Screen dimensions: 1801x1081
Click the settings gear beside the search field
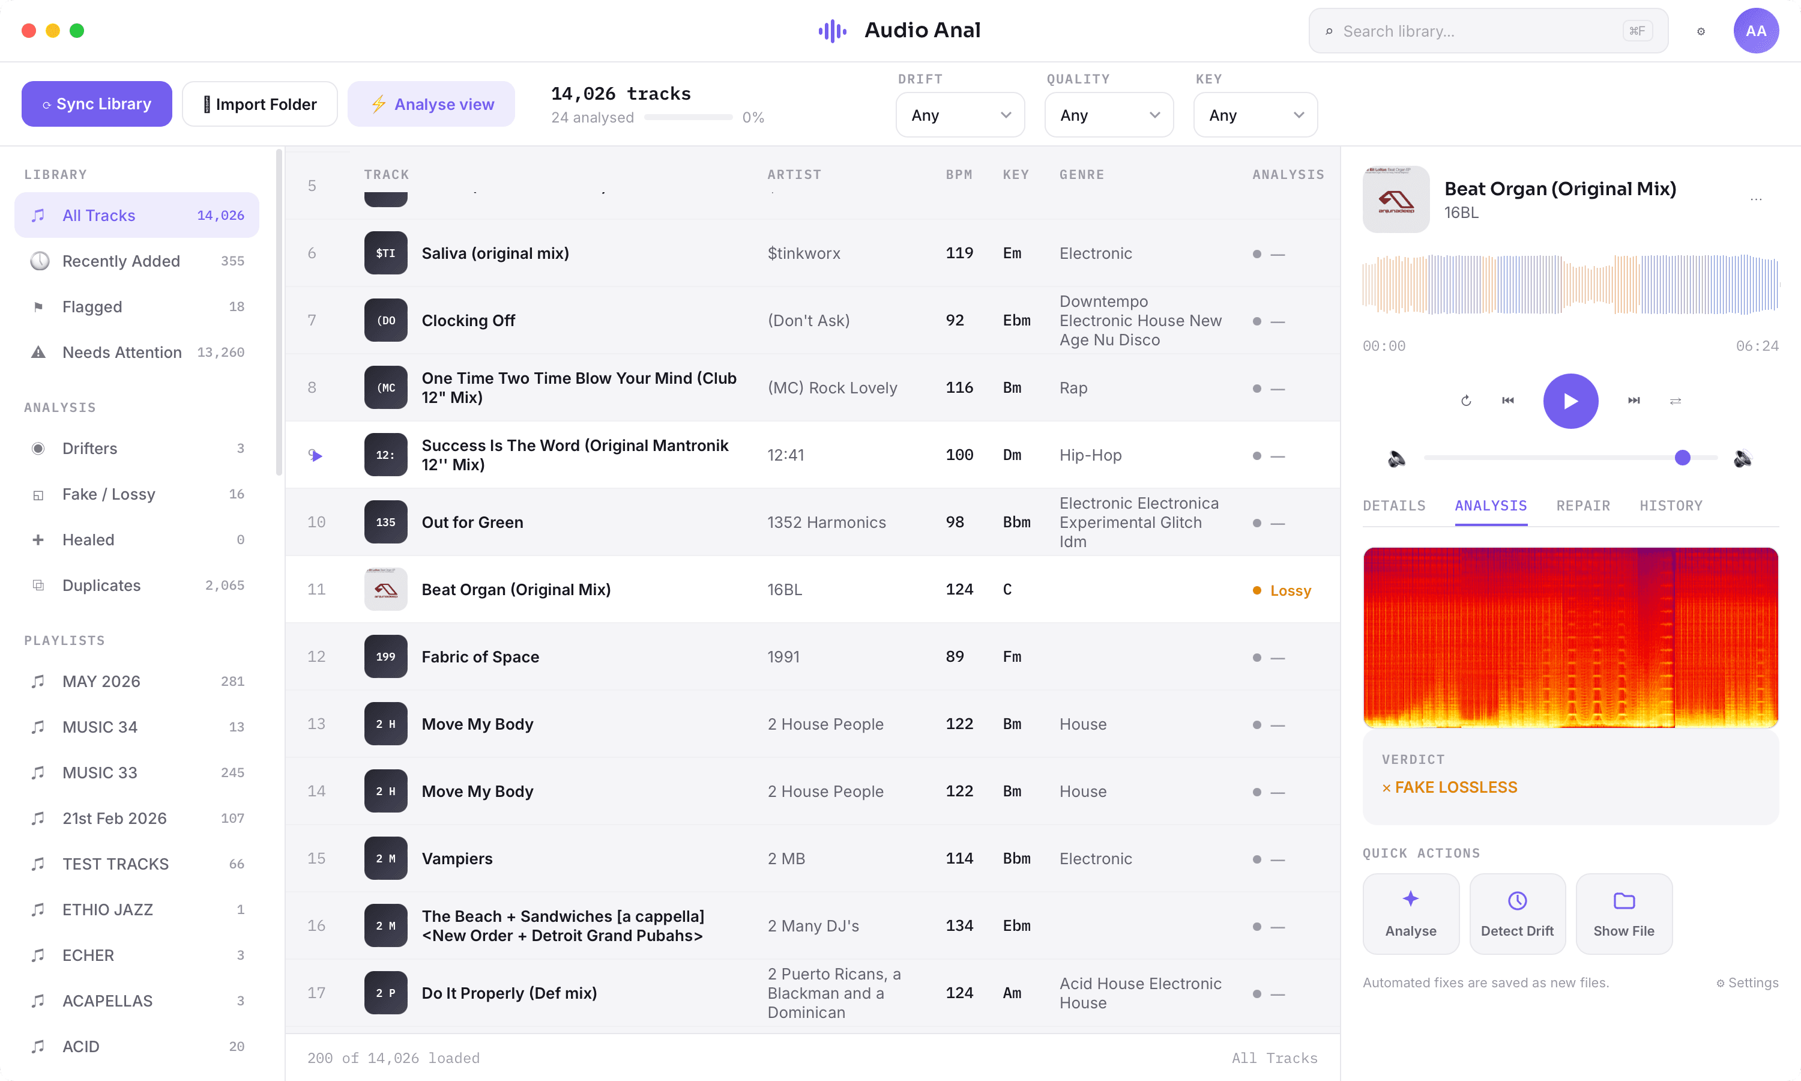[1701, 31]
